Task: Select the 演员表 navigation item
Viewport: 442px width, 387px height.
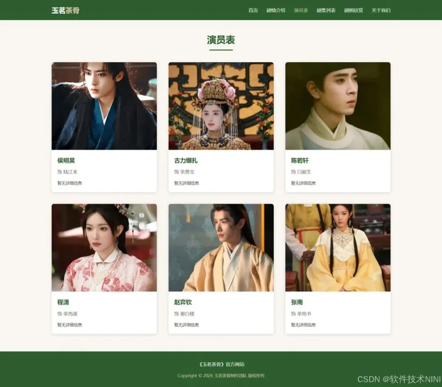Action: click(x=301, y=10)
